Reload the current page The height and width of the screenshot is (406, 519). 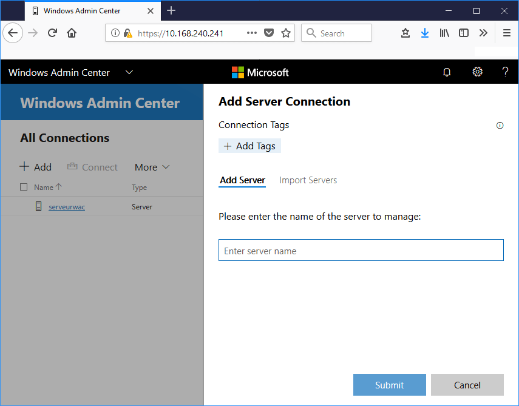pyautogui.click(x=52, y=33)
